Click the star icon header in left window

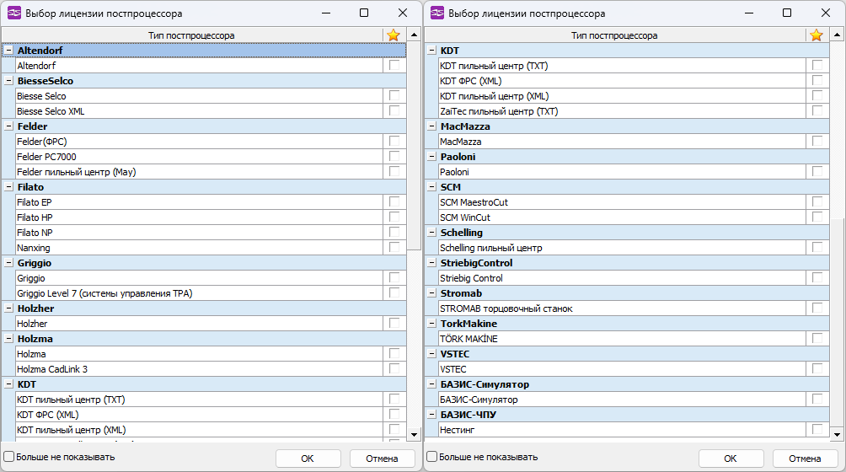tap(394, 35)
